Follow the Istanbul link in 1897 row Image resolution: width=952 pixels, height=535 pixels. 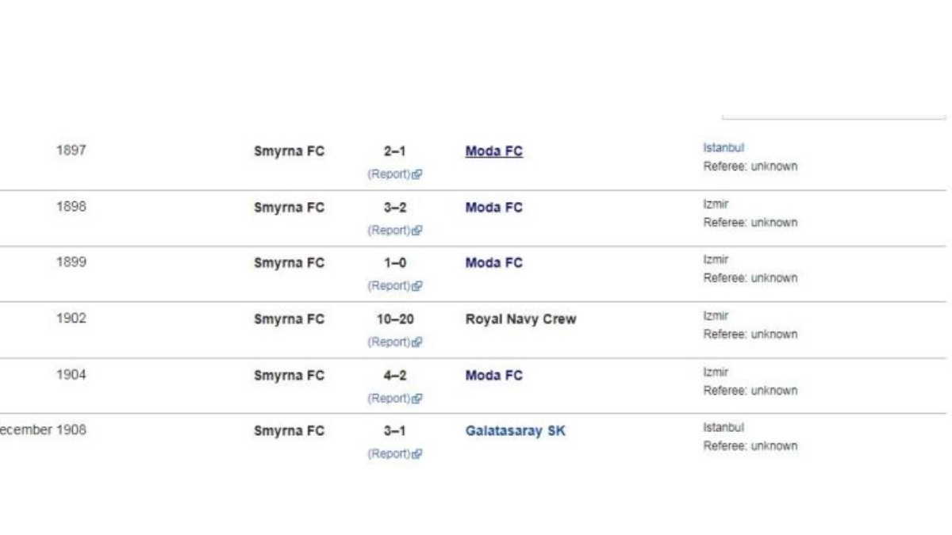click(724, 147)
